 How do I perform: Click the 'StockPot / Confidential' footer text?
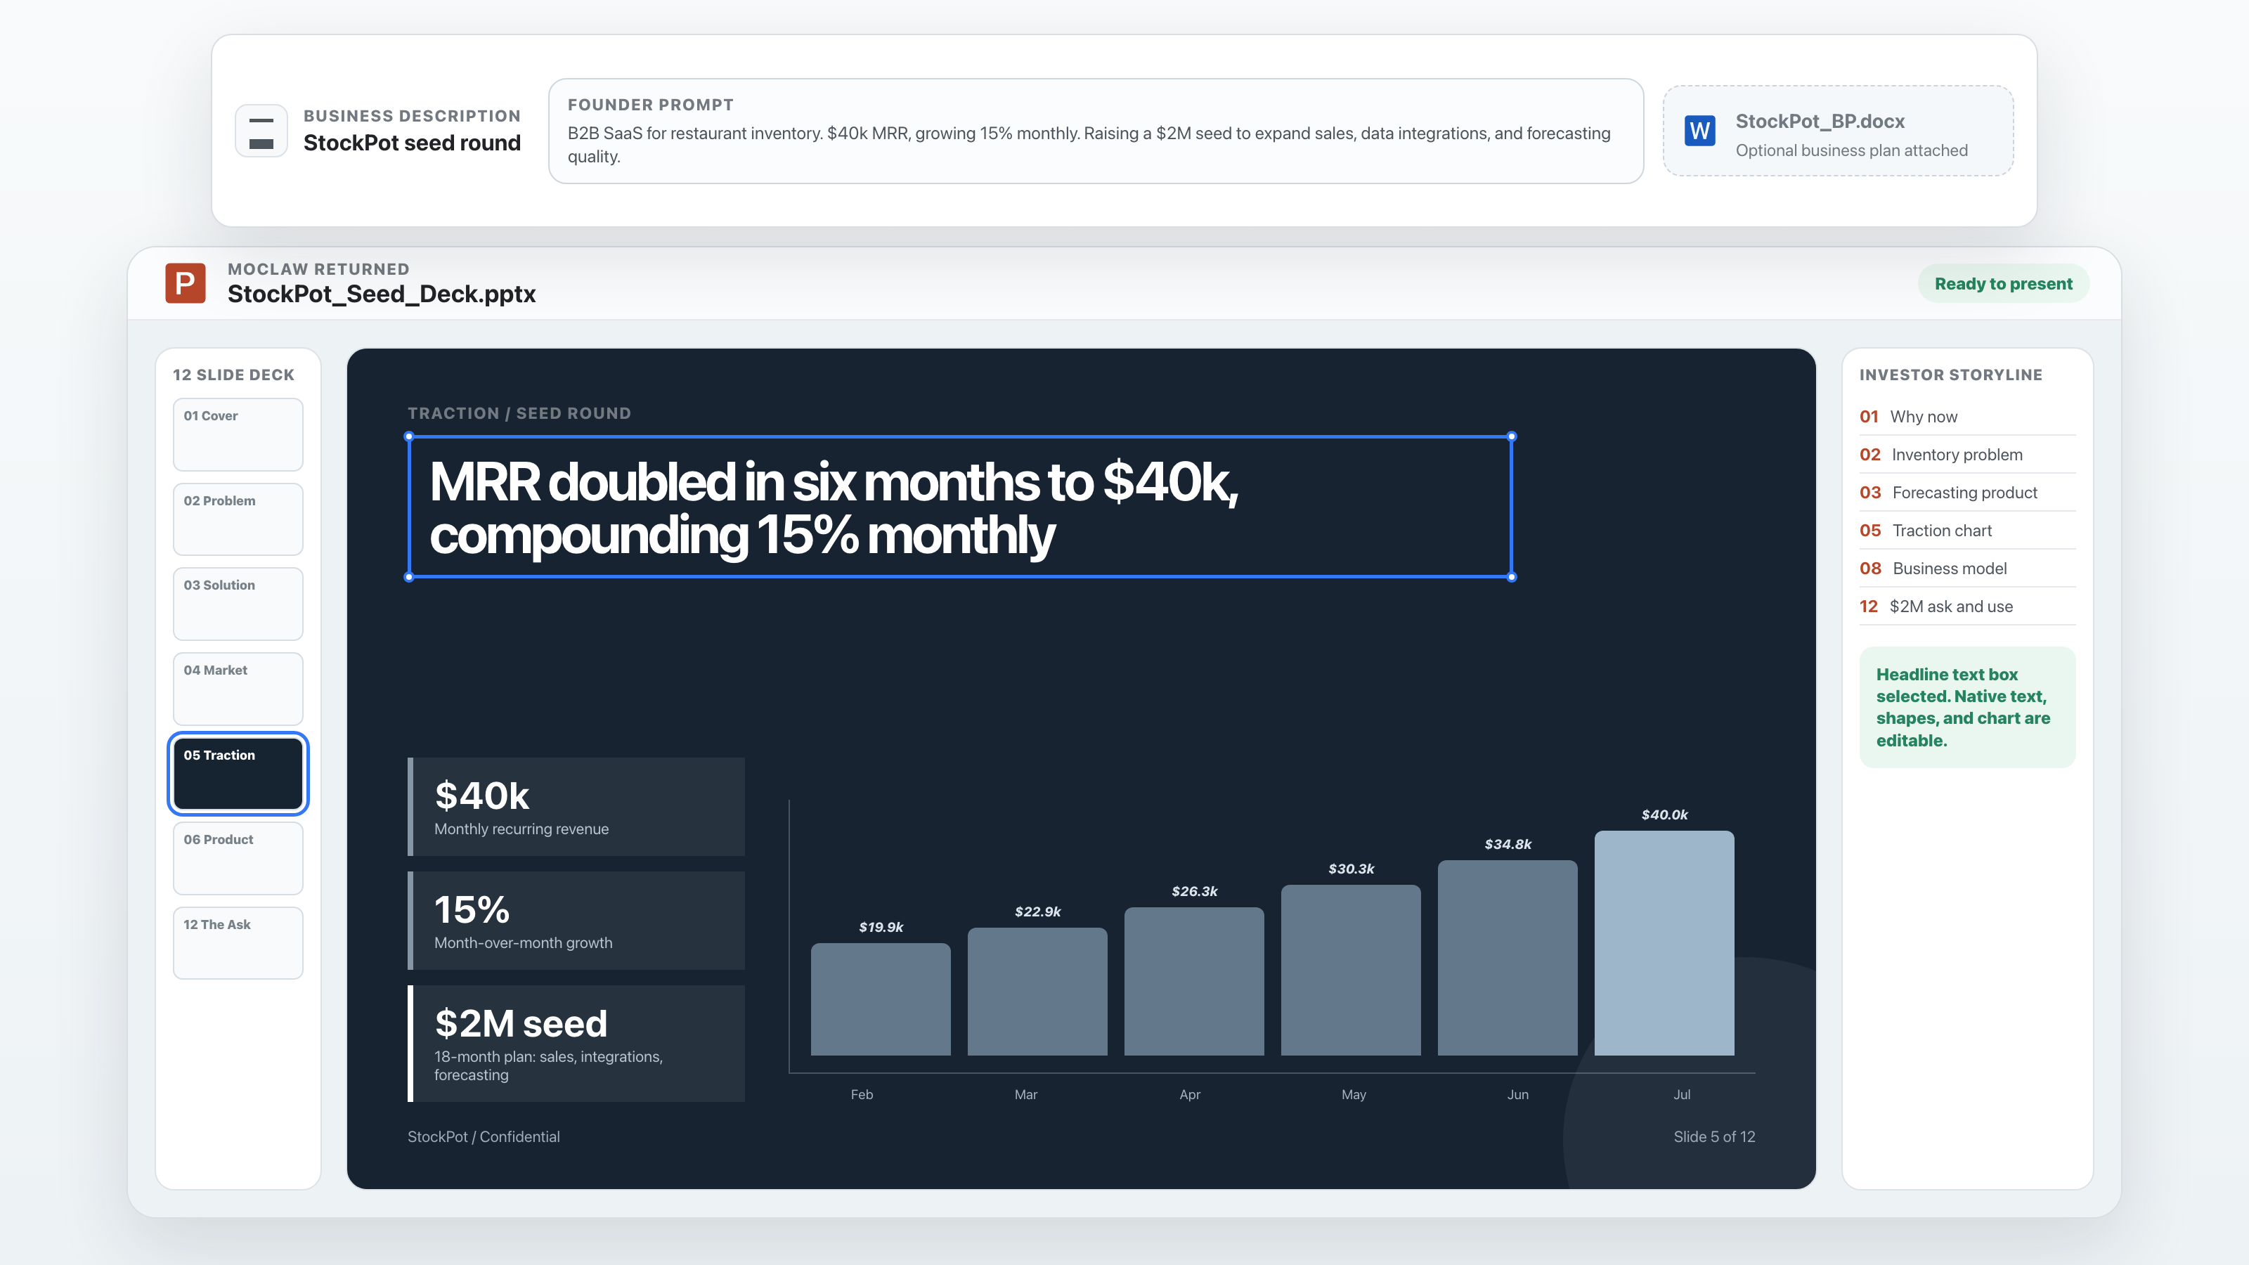click(484, 1136)
